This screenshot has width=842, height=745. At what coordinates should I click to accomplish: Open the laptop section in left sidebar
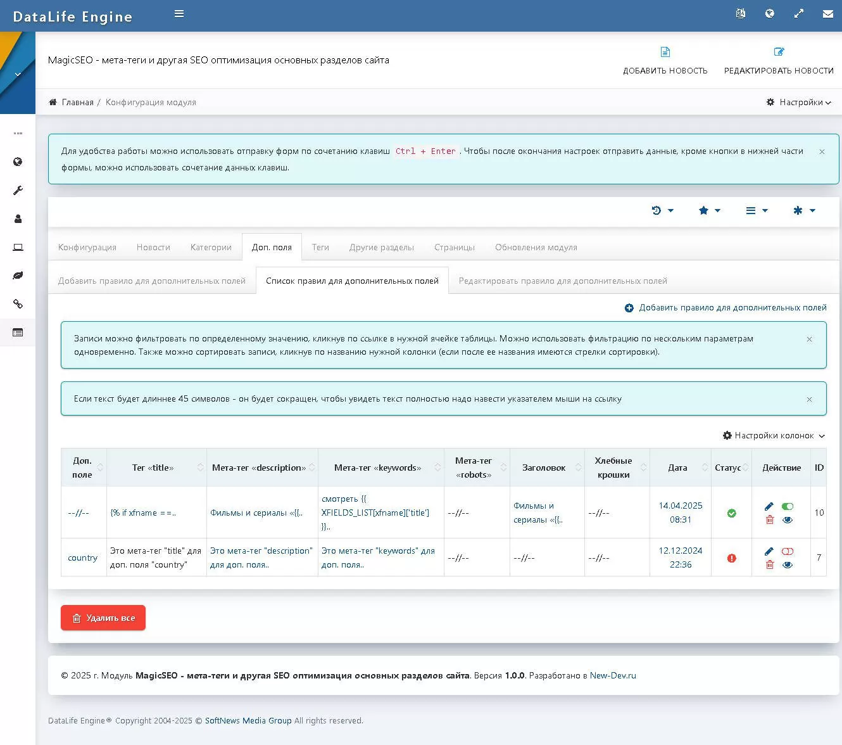coord(18,247)
